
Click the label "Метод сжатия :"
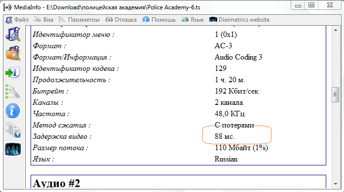62,125
